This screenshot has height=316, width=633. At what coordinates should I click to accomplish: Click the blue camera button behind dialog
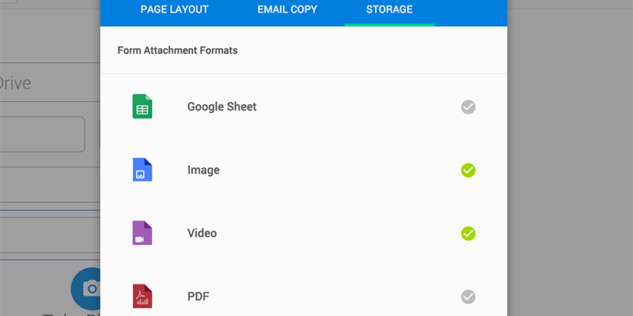[85, 288]
